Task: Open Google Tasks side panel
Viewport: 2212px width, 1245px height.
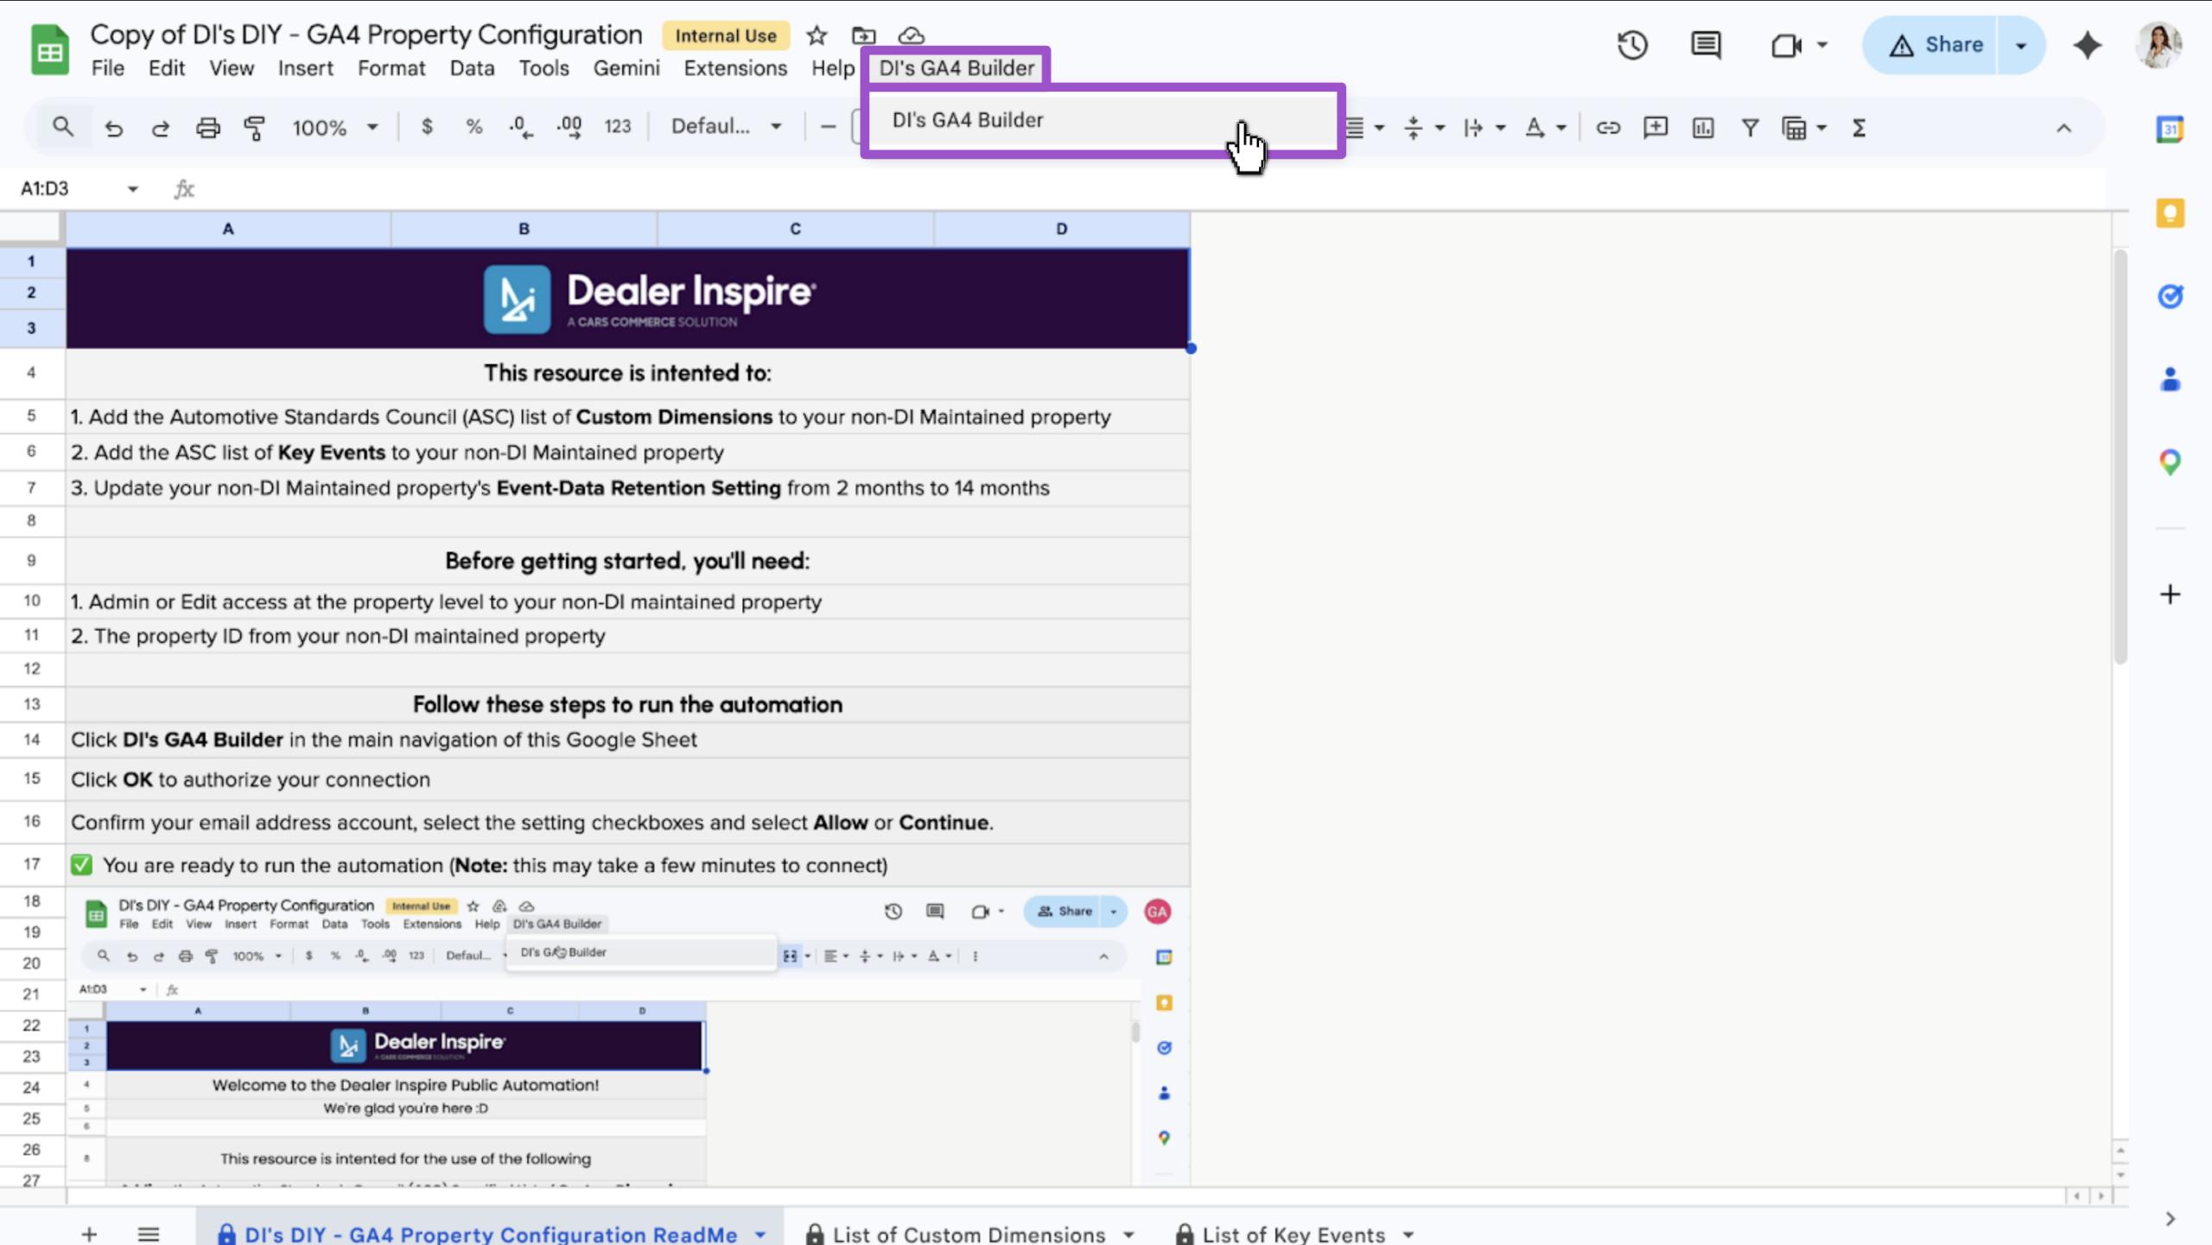Action: click(2170, 296)
